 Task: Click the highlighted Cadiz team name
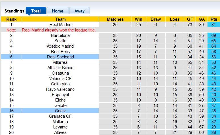(x=60, y=111)
